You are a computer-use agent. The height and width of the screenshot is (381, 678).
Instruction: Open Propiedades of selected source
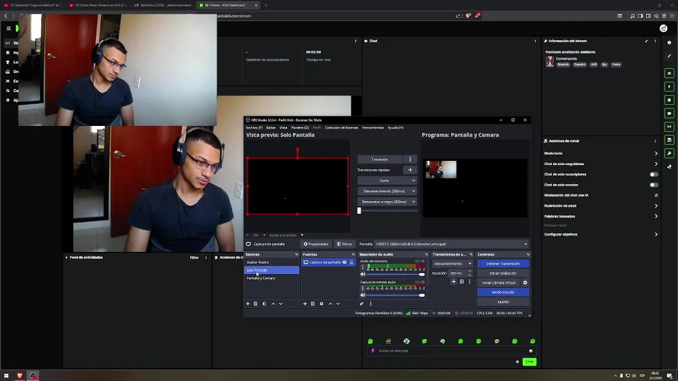pos(316,244)
